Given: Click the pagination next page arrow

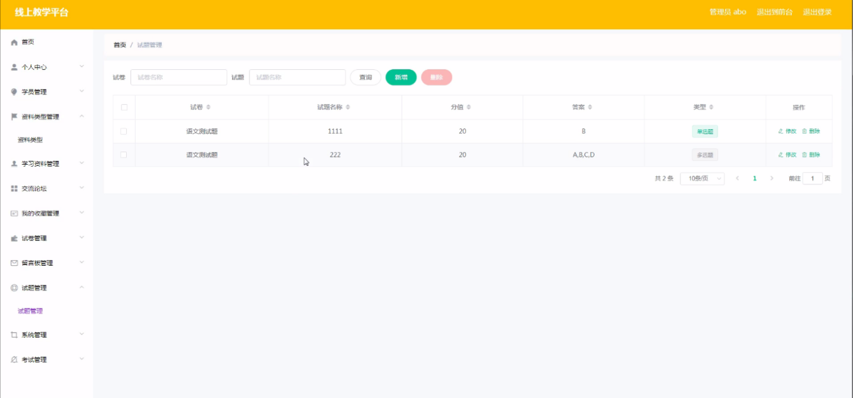Looking at the screenshot, I should 772,179.
